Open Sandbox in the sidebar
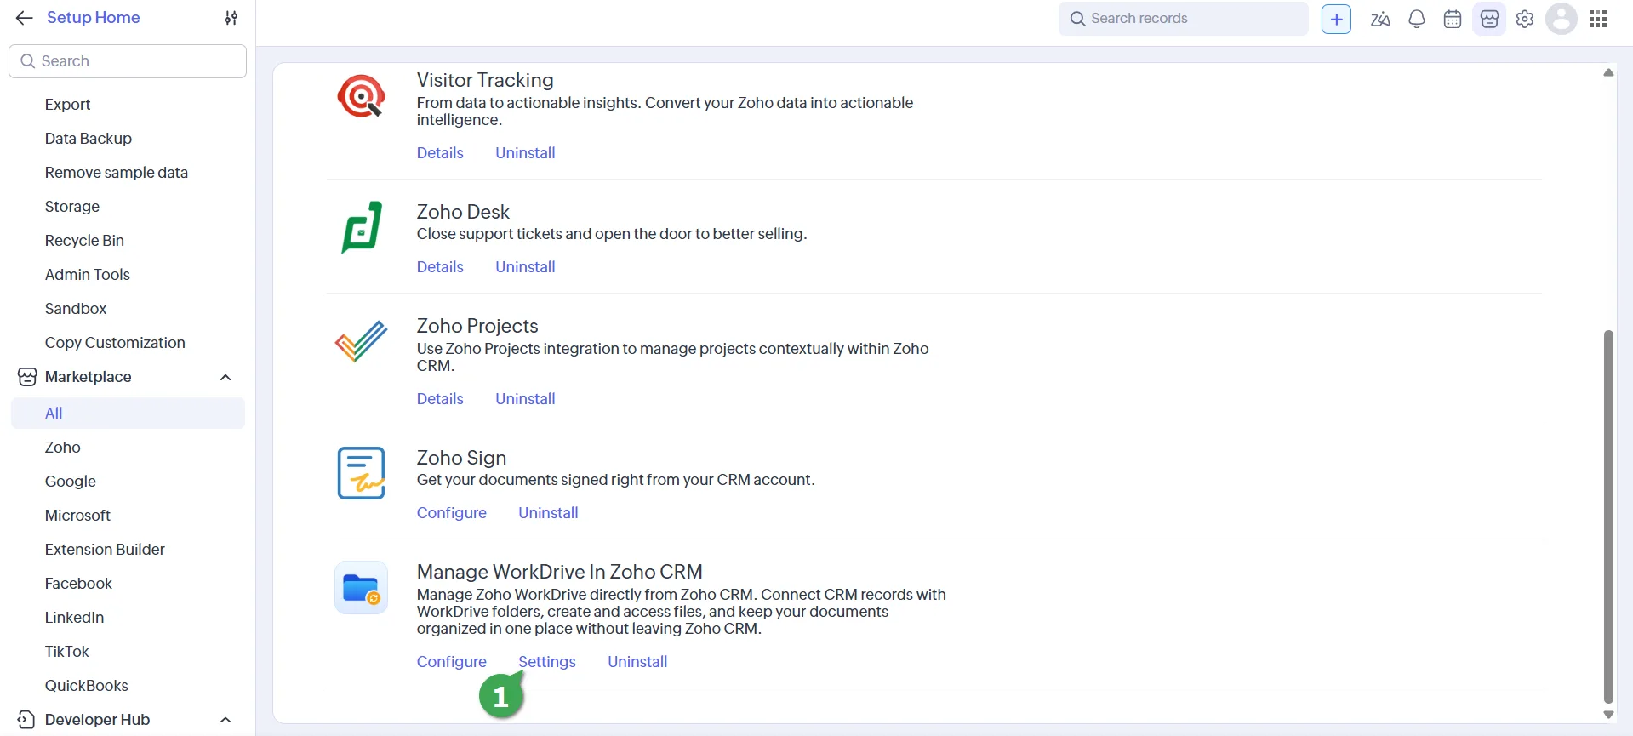This screenshot has height=736, width=1633. pos(76,309)
